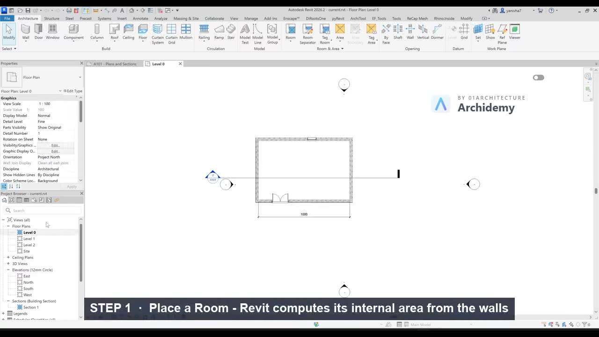The height and width of the screenshot is (337, 599).
Task: Open the Floor Plan type selector dropdown
Action: coord(80,77)
